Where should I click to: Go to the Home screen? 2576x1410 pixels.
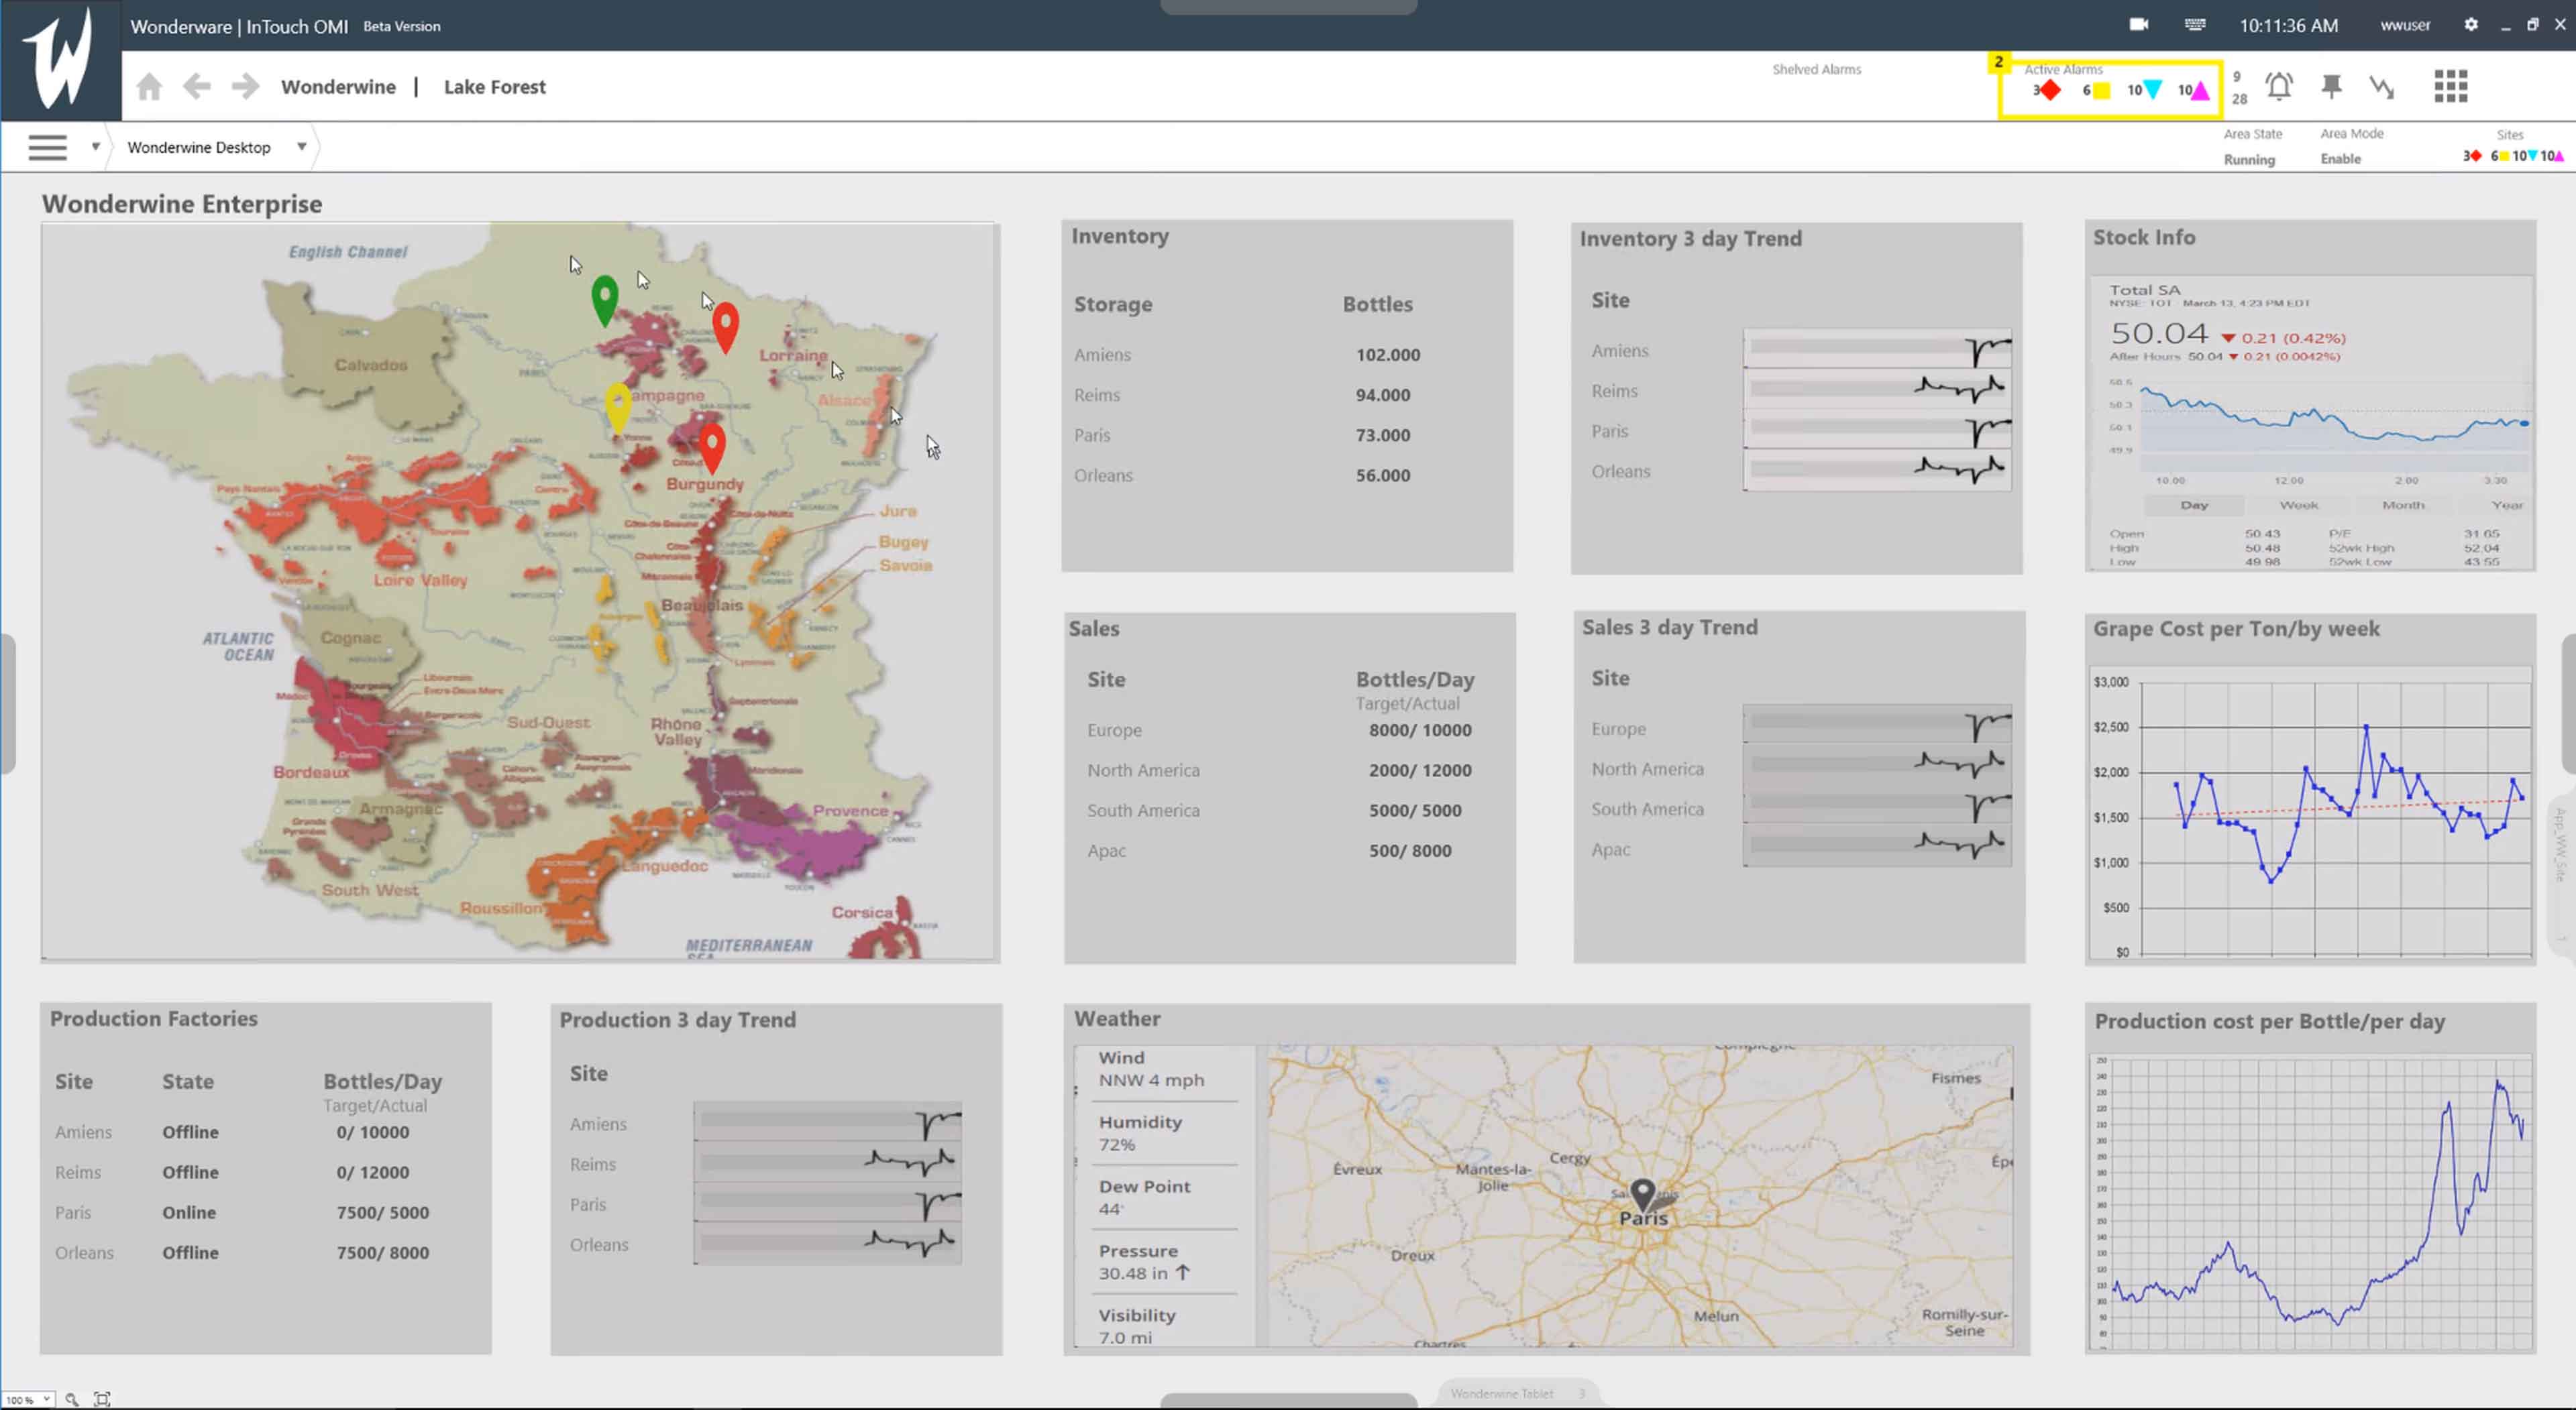pyautogui.click(x=149, y=87)
